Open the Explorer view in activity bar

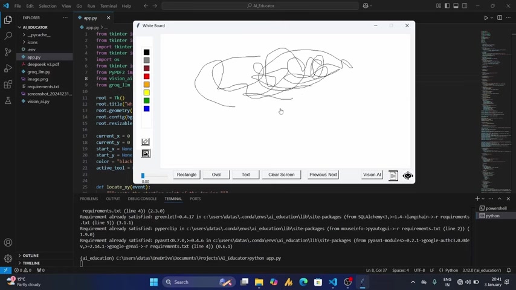8,20
